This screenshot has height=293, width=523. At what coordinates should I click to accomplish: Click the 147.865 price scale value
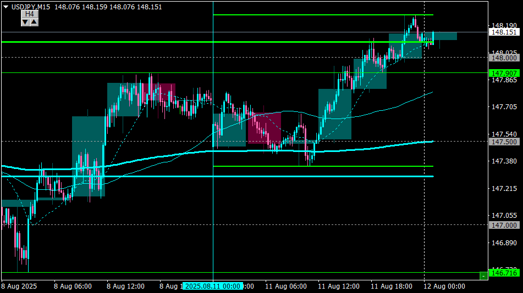tap(504, 80)
